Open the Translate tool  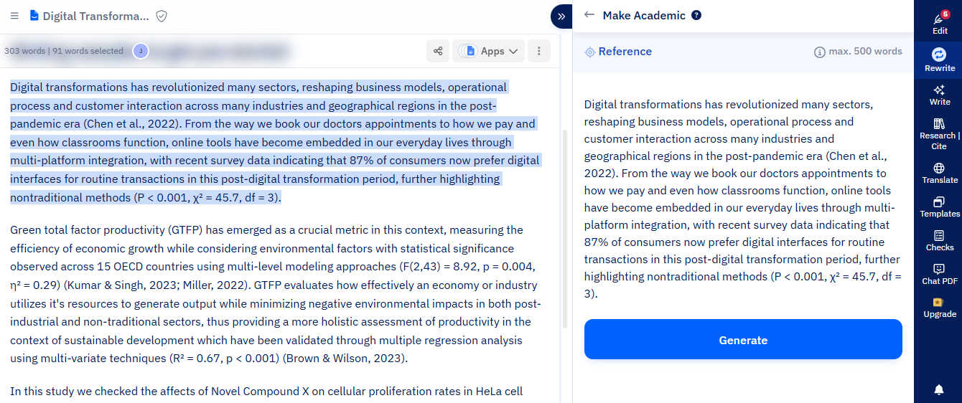(939, 173)
